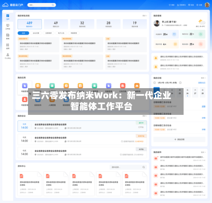Select the 考勤管理 filter pill
Screen dimensions: 212x203
(74, 33)
